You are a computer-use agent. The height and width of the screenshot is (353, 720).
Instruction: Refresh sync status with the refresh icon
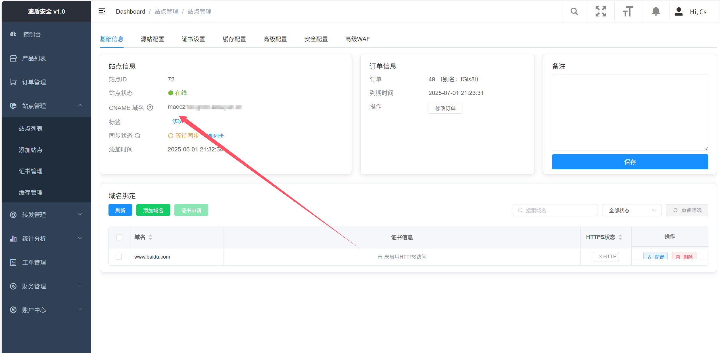(138, 136)
